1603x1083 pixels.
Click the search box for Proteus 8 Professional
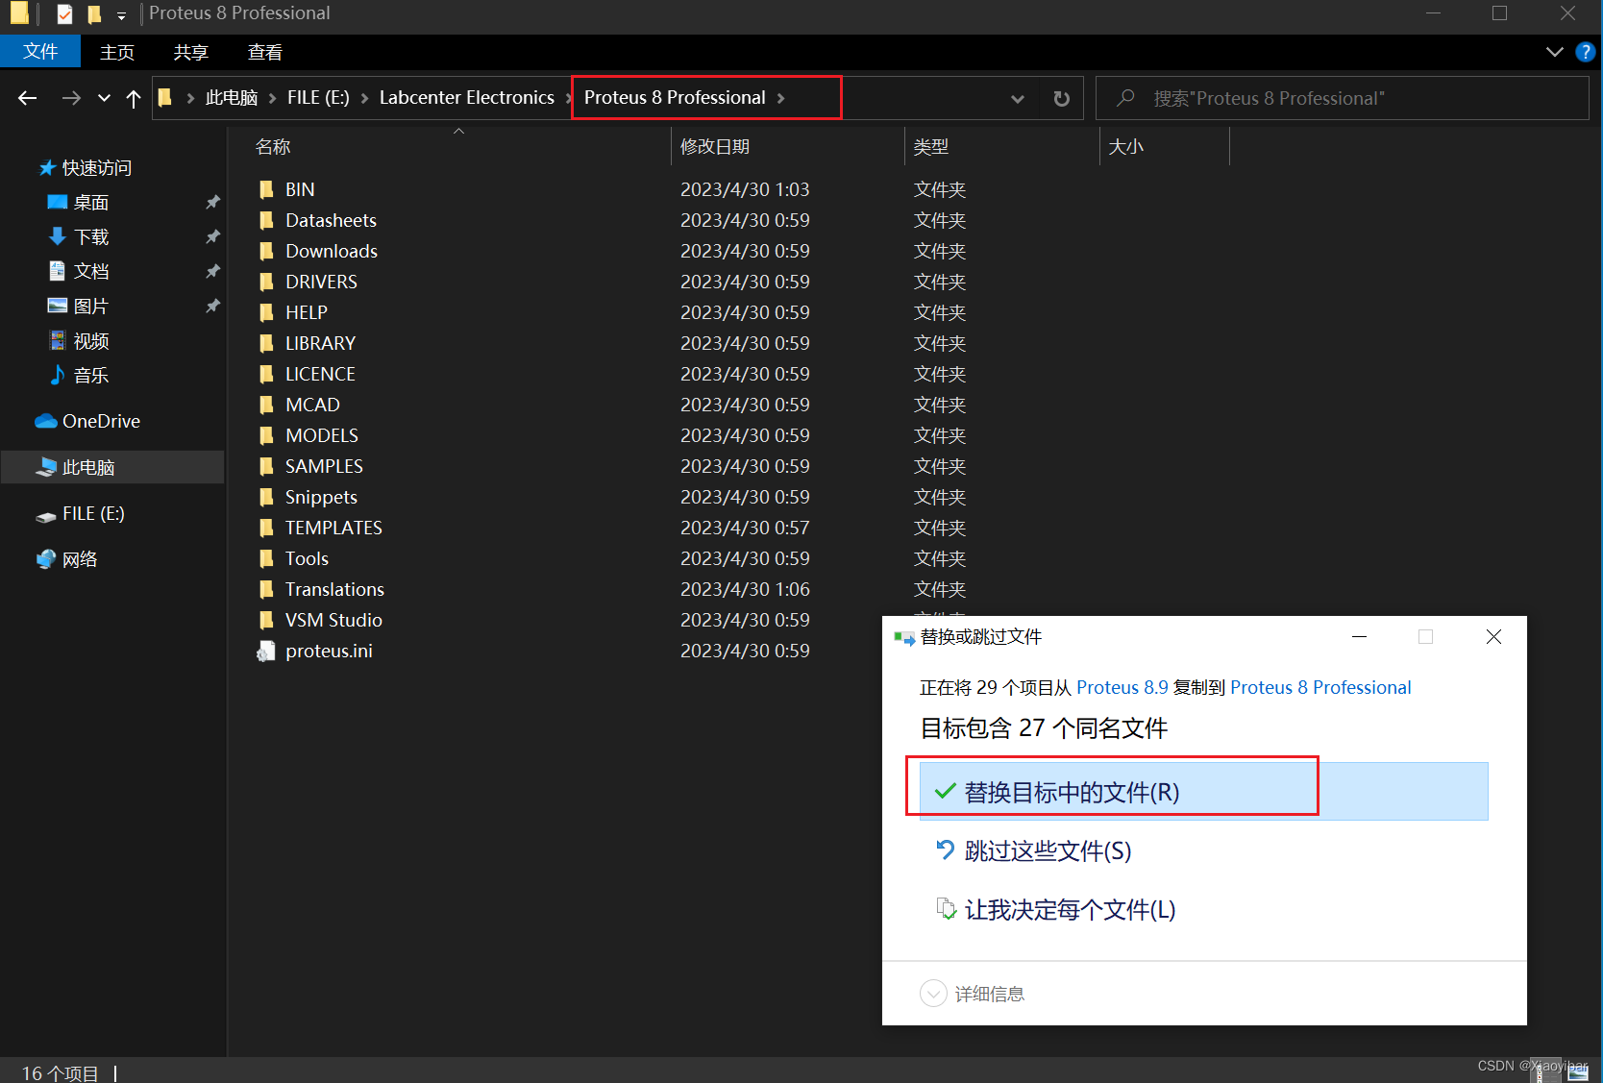coord(1342,98)
